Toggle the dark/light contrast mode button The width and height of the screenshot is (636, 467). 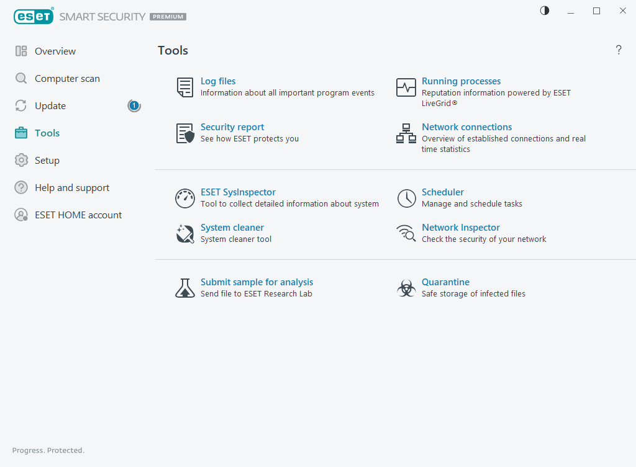(545, 11)
